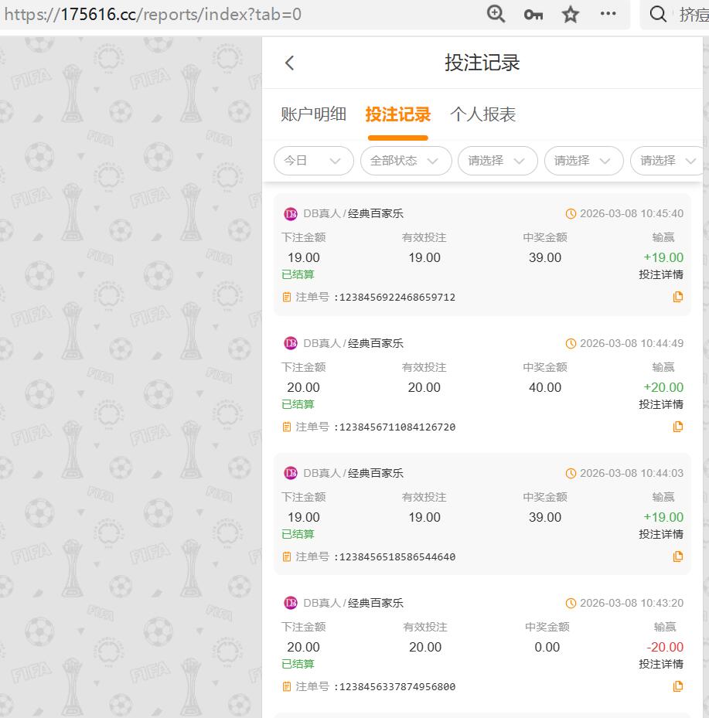The width and height of the screenshot is (709, 718).
Task: Click the password key icon in the address bar
Action: (533, 14)
